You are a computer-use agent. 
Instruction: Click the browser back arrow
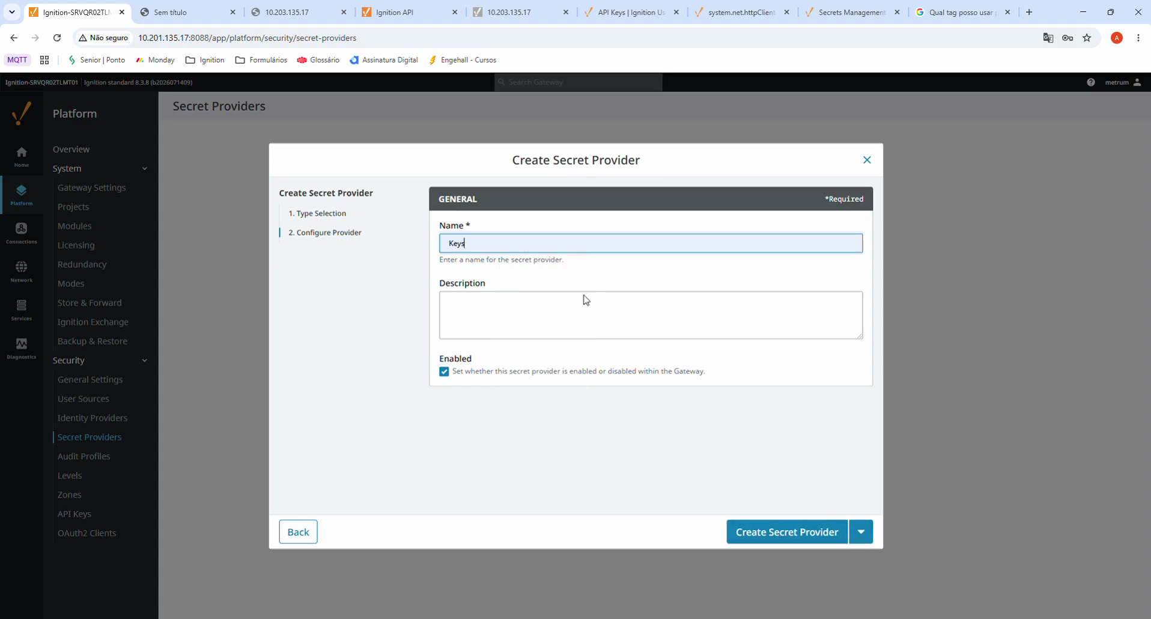[14, 38]
